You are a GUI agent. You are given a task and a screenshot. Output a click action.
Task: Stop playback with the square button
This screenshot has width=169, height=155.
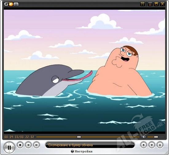coord(20,145)
